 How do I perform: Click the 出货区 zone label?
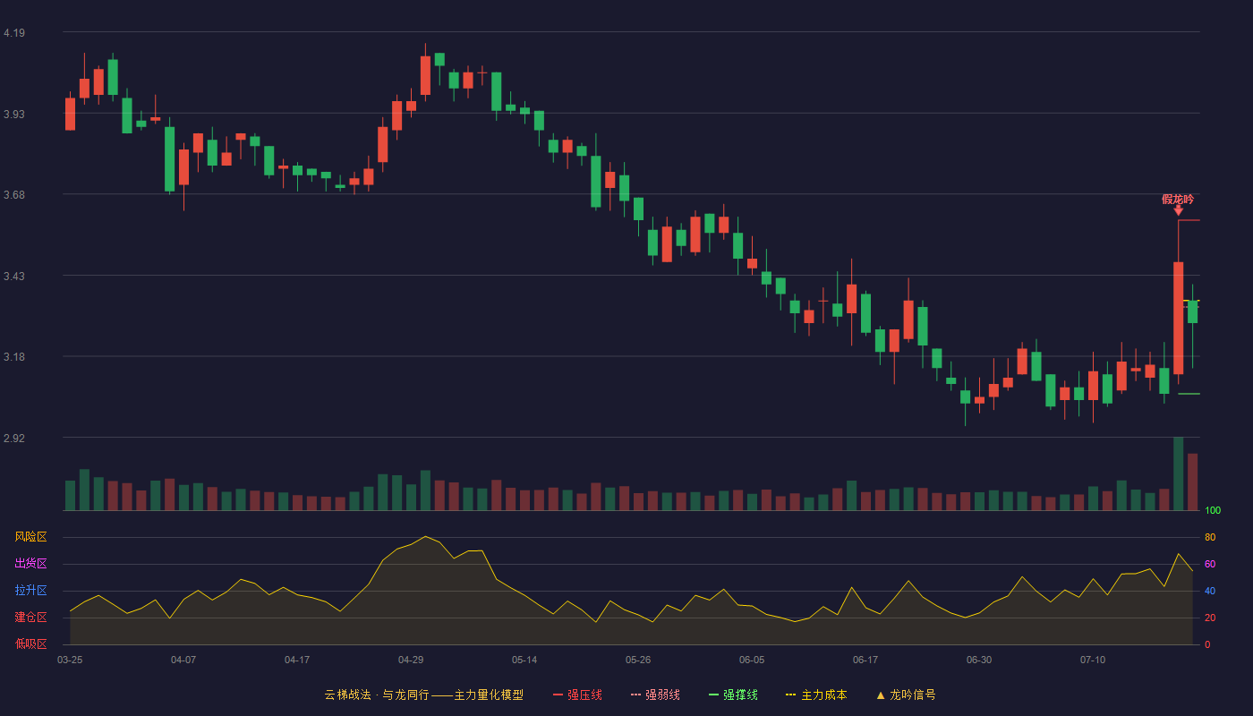coord(30,564)
